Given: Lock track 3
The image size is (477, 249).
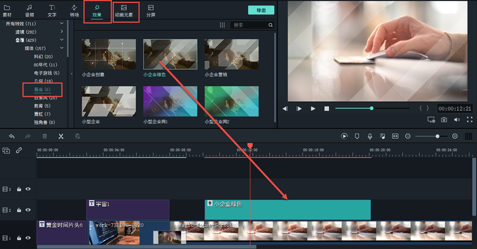Looking at the screenshot, I should click(x=19, y=189).
